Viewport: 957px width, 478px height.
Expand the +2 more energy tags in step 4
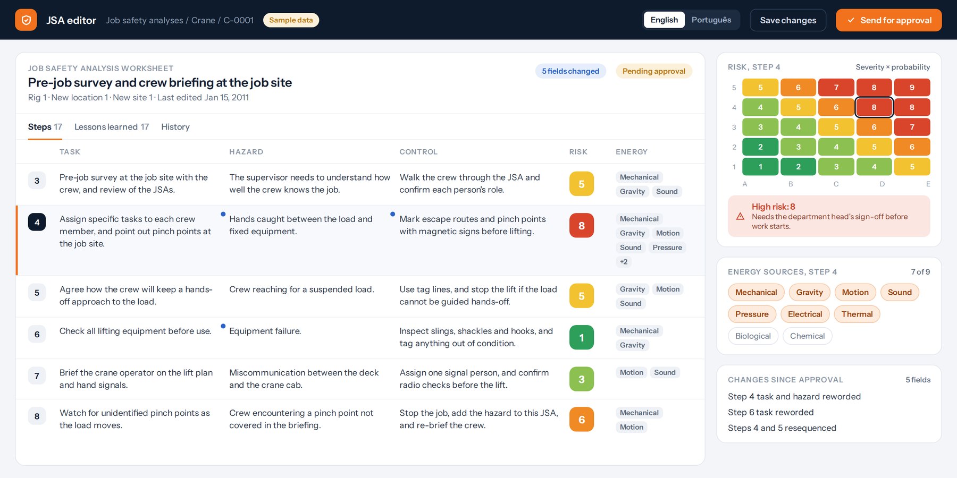pyautogui.click(x=624, y=261)
